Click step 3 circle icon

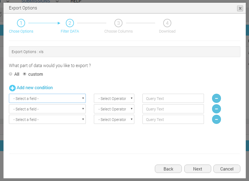tap(118, 23)
